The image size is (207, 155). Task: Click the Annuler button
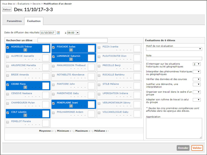[x=183, y=148]
